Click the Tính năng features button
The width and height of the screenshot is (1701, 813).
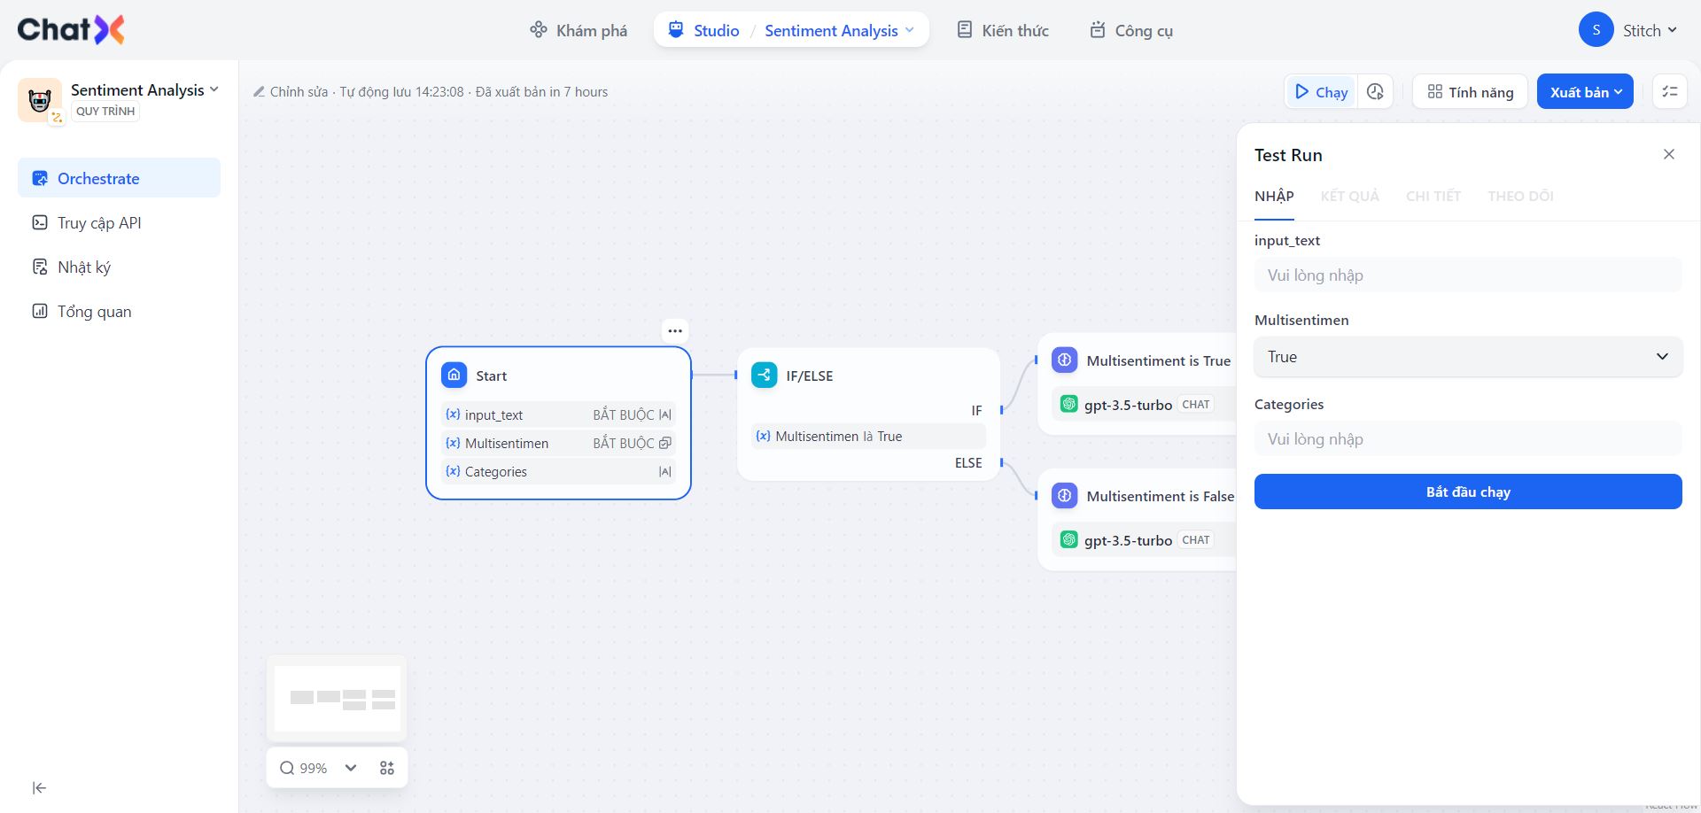tap(1470, 92)
